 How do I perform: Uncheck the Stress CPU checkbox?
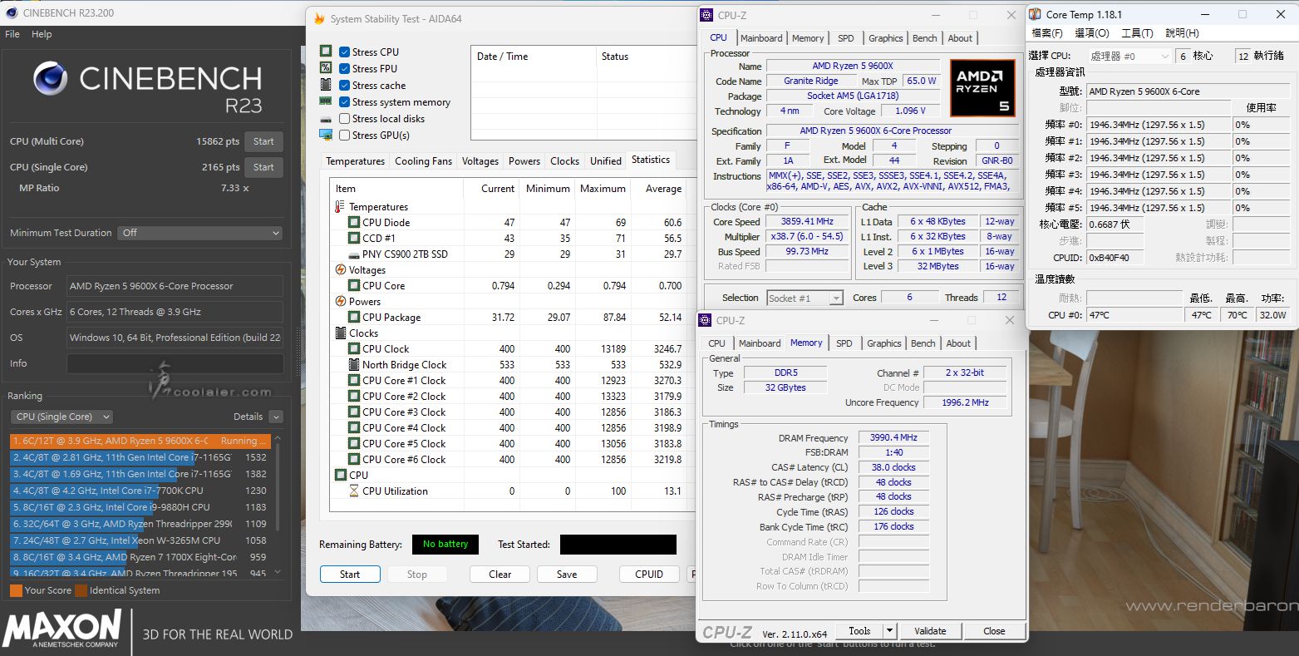pyautogui.click(x=344, y=52)
